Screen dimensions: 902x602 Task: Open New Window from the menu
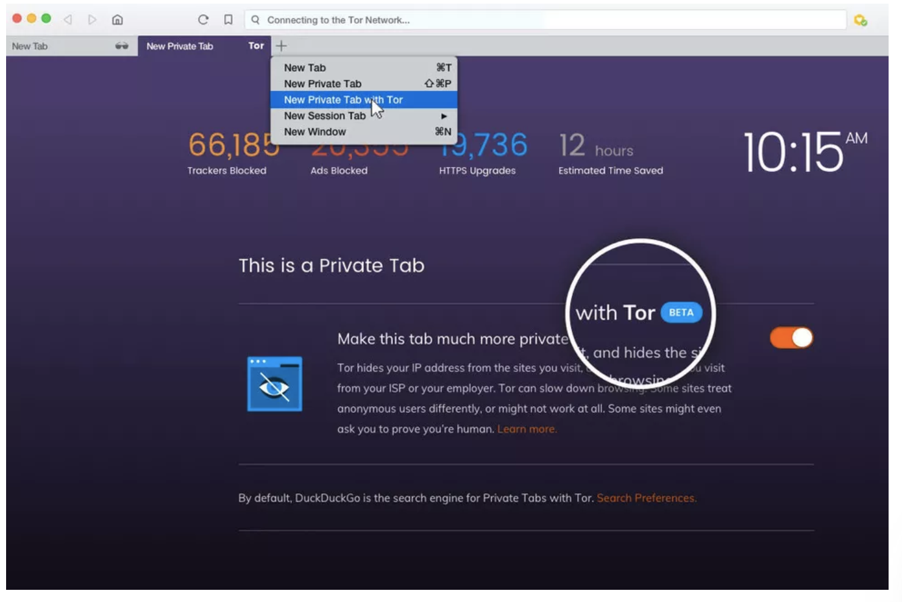(364, 132)
